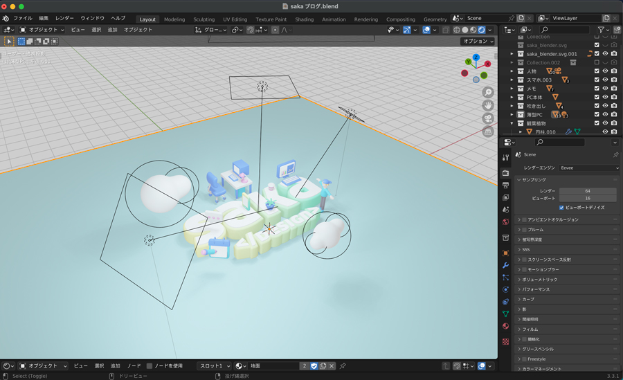Open the オプション dropdown in viewport

[x=478, y=42]
